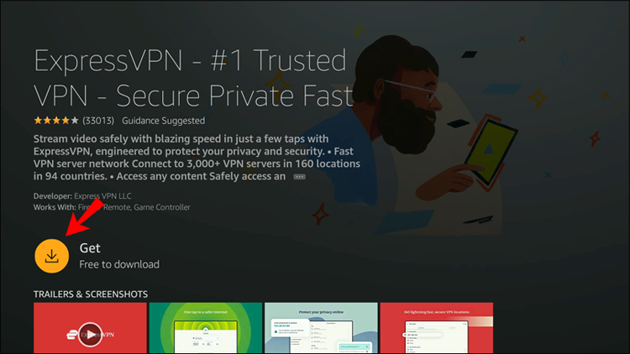
Task: Click the Works With device list line
Action: (x=112, y=207)
